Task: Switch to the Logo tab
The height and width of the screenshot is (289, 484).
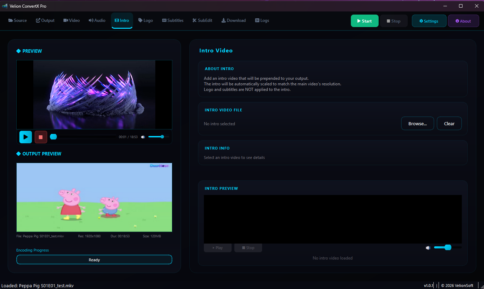Action: tap(146, 20)
